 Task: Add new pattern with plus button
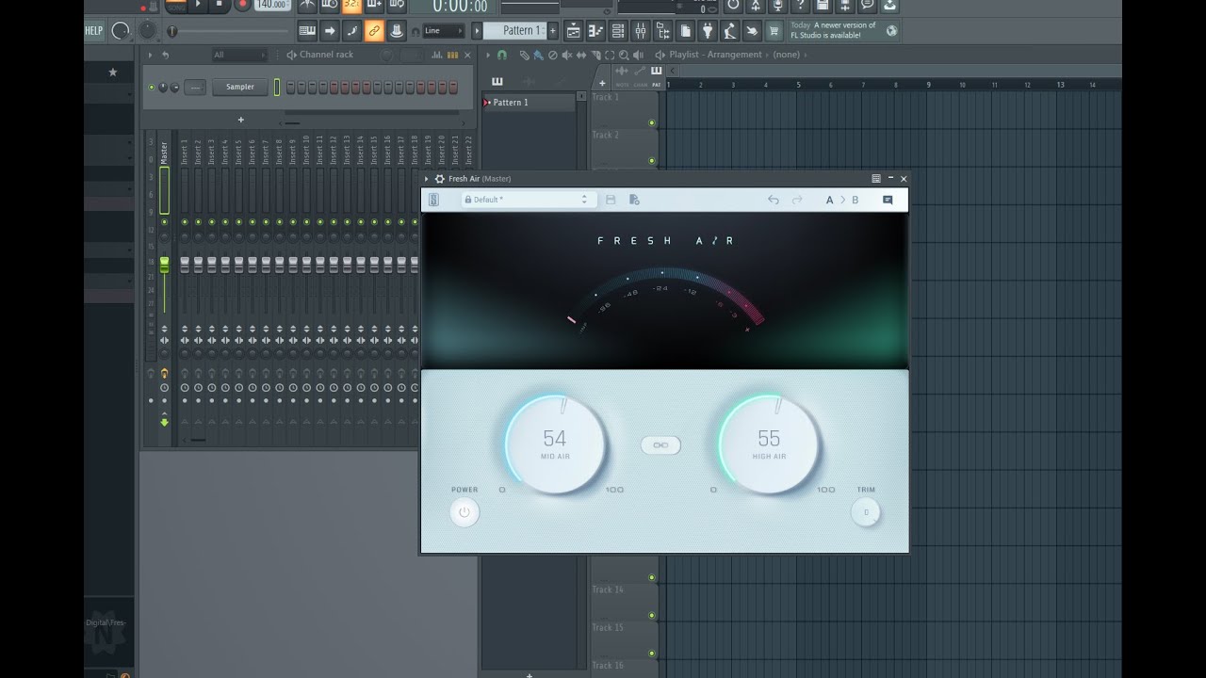point(553,31)
